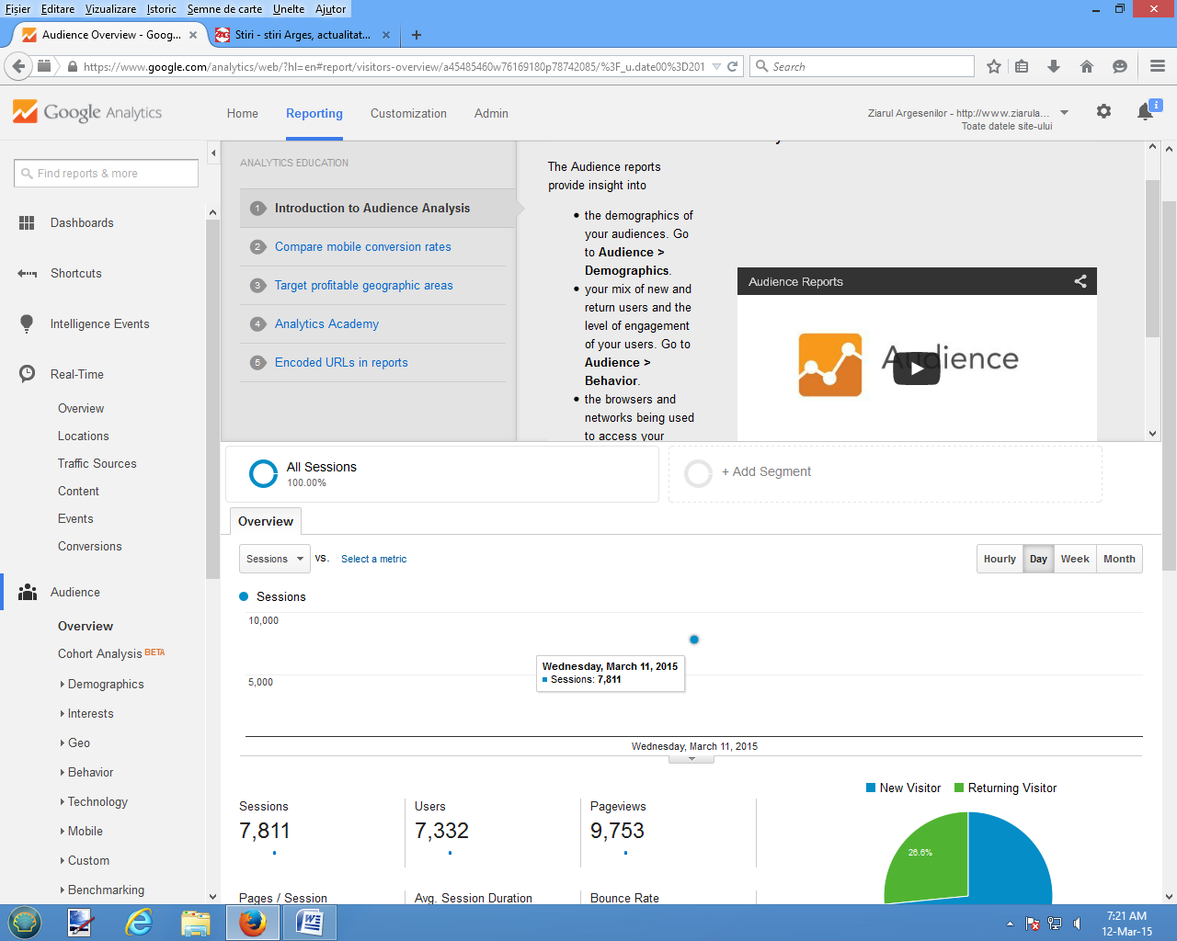Click the All Sessions segment circle

[x=263, y=473]
